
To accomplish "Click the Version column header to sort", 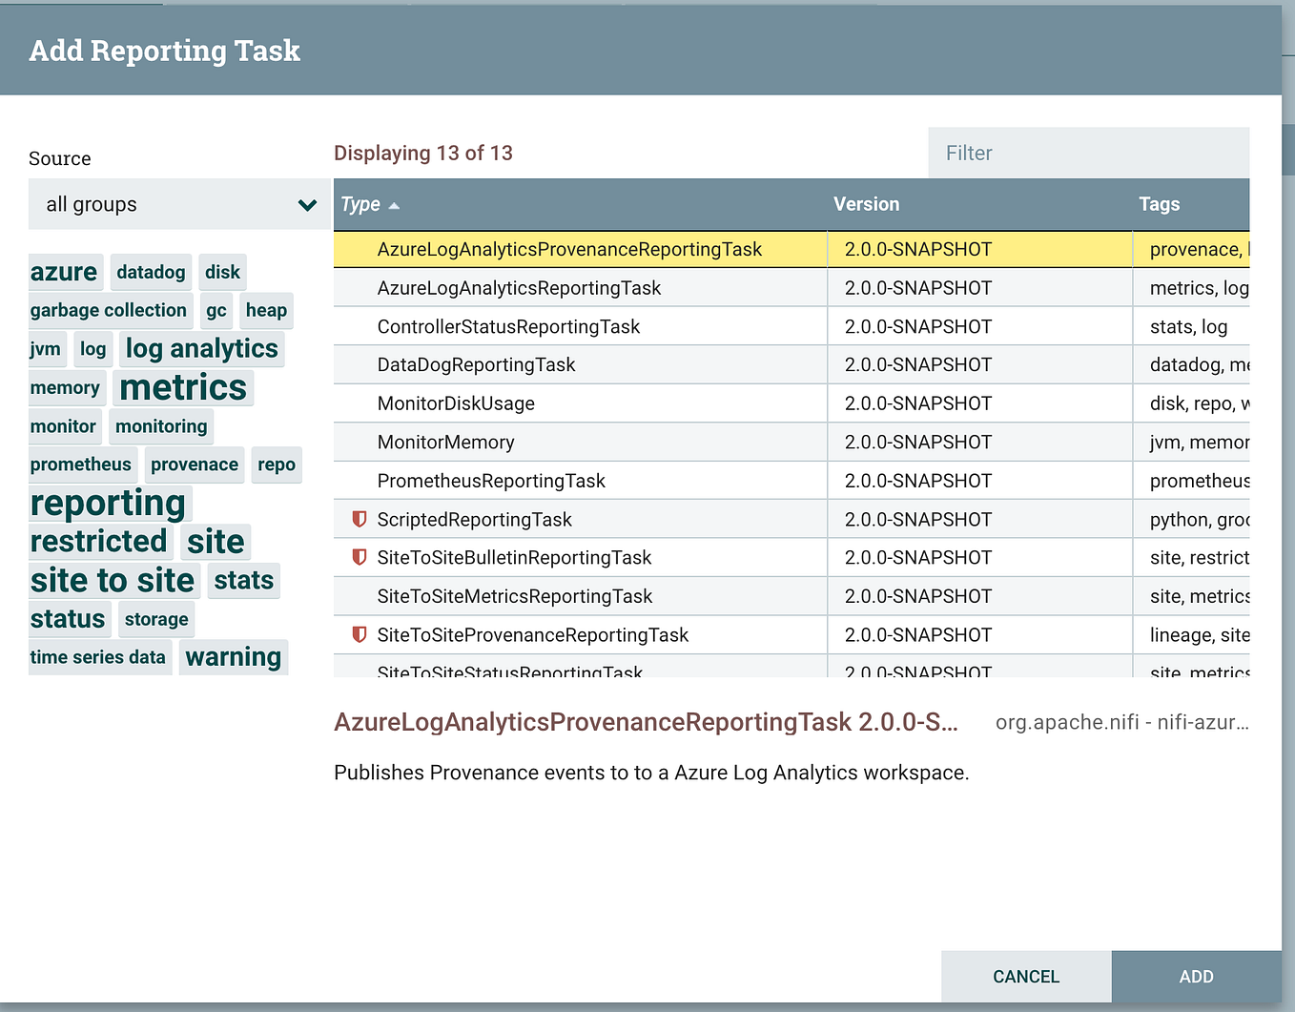I will click(x=866, y=204).
